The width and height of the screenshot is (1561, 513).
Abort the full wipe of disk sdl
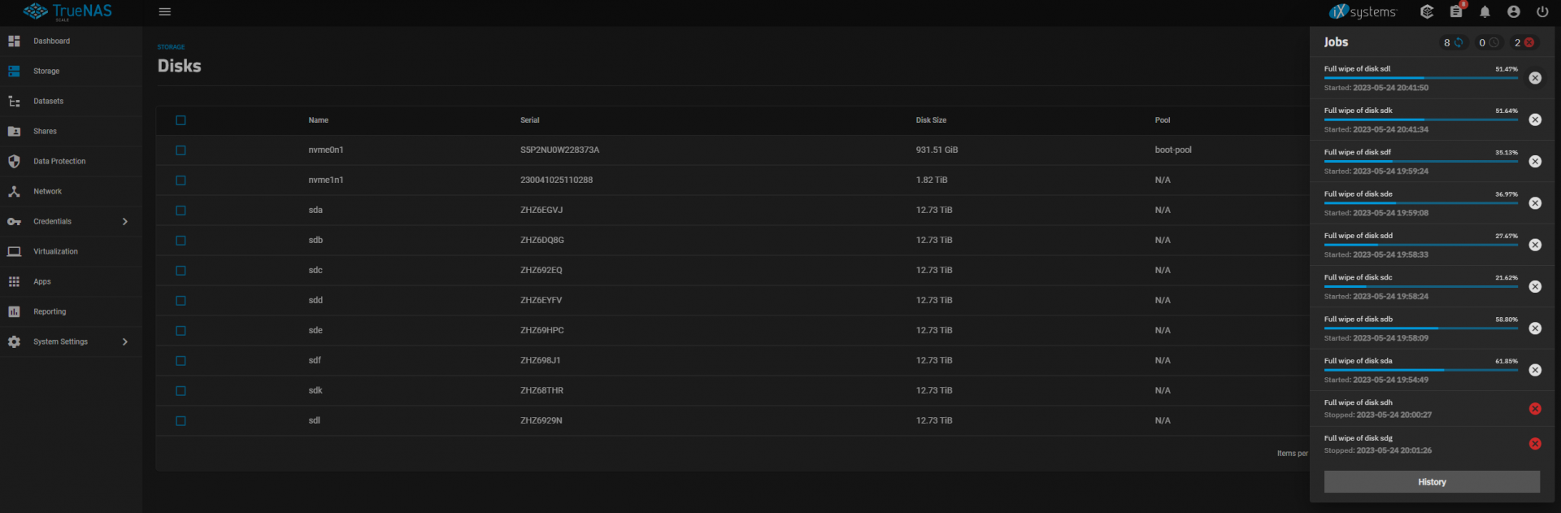(x=1535, y=78)
